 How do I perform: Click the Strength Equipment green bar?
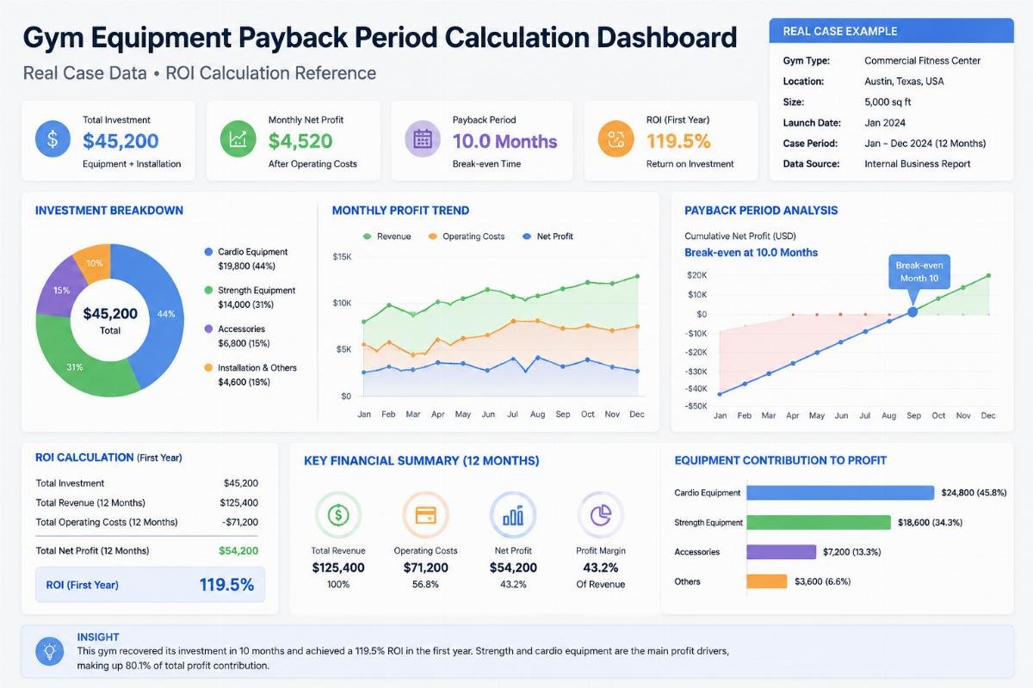[818, 522]
